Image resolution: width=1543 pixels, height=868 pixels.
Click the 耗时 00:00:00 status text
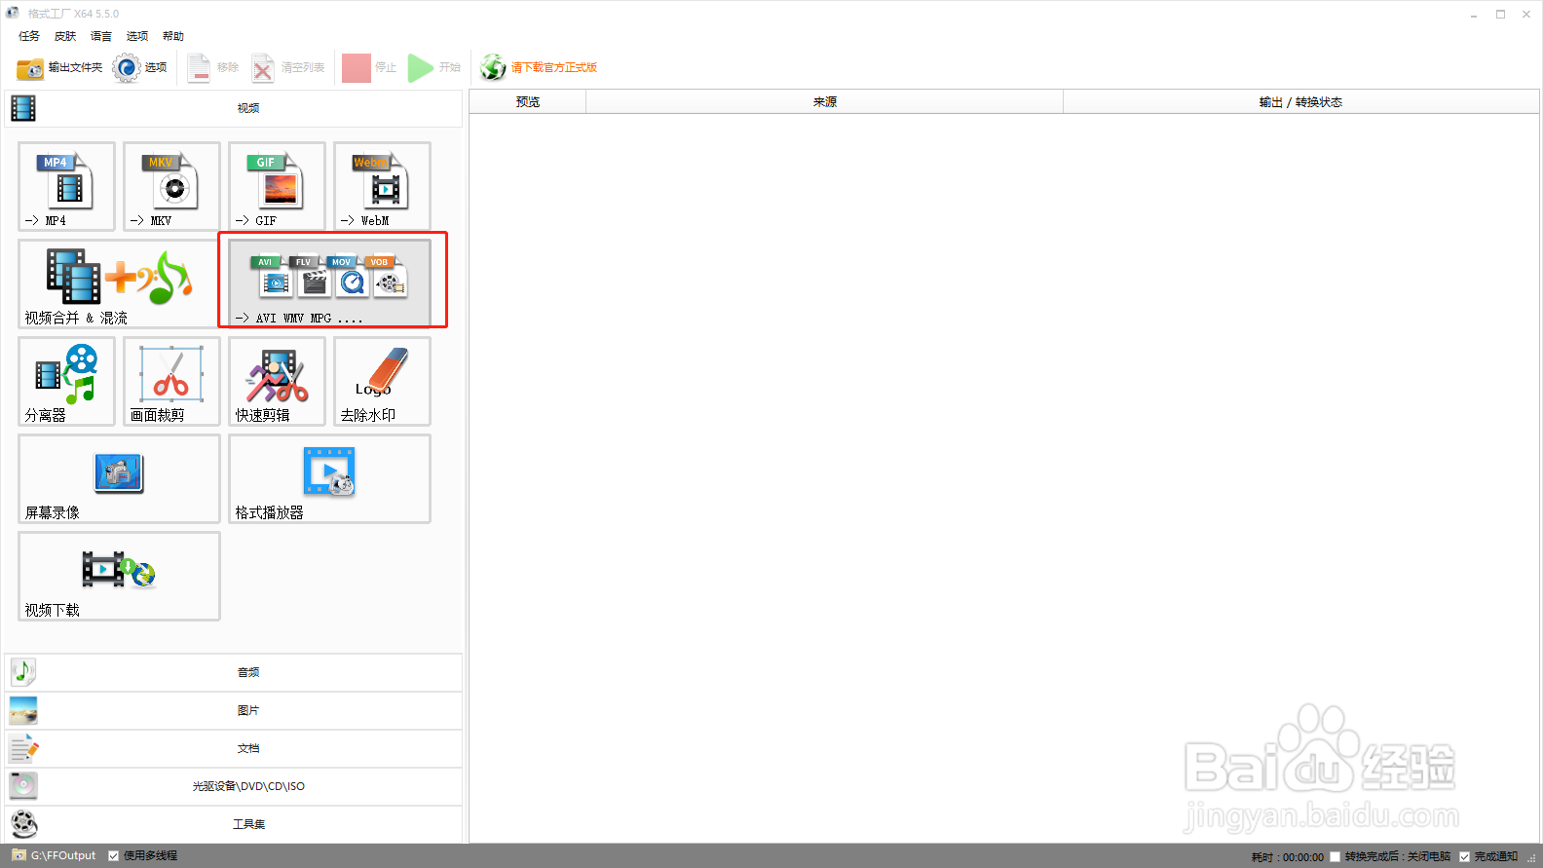click(1287, 857)
